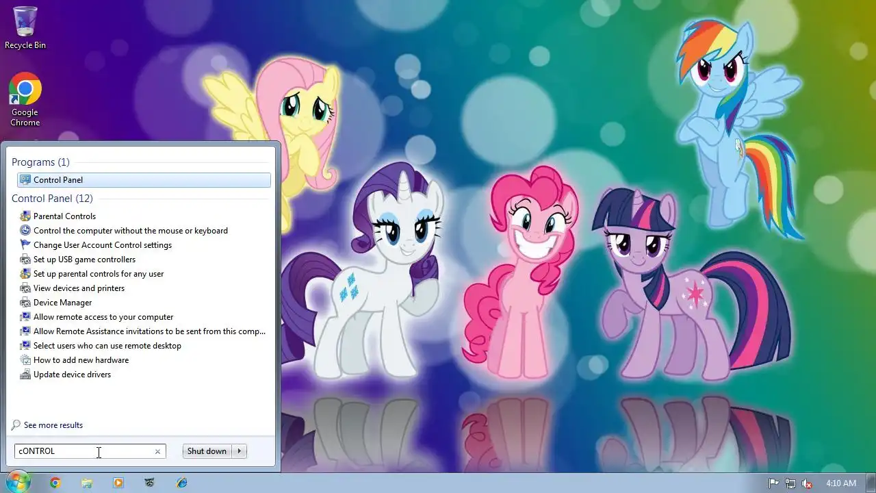Image resolution: width=876 pixels, height=493 pixels.
Task: Click the Control Panel program icon
Action: (25, 180)
